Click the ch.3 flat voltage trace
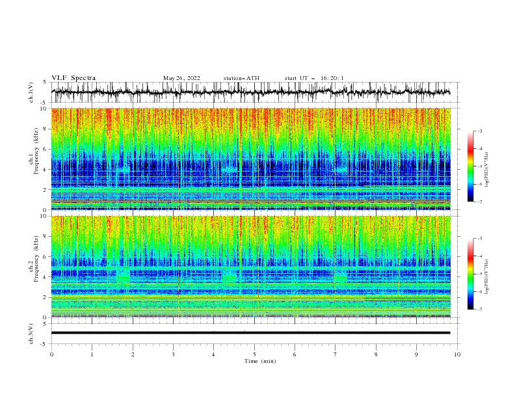This screenshot has width=515, height=398. 250,333
